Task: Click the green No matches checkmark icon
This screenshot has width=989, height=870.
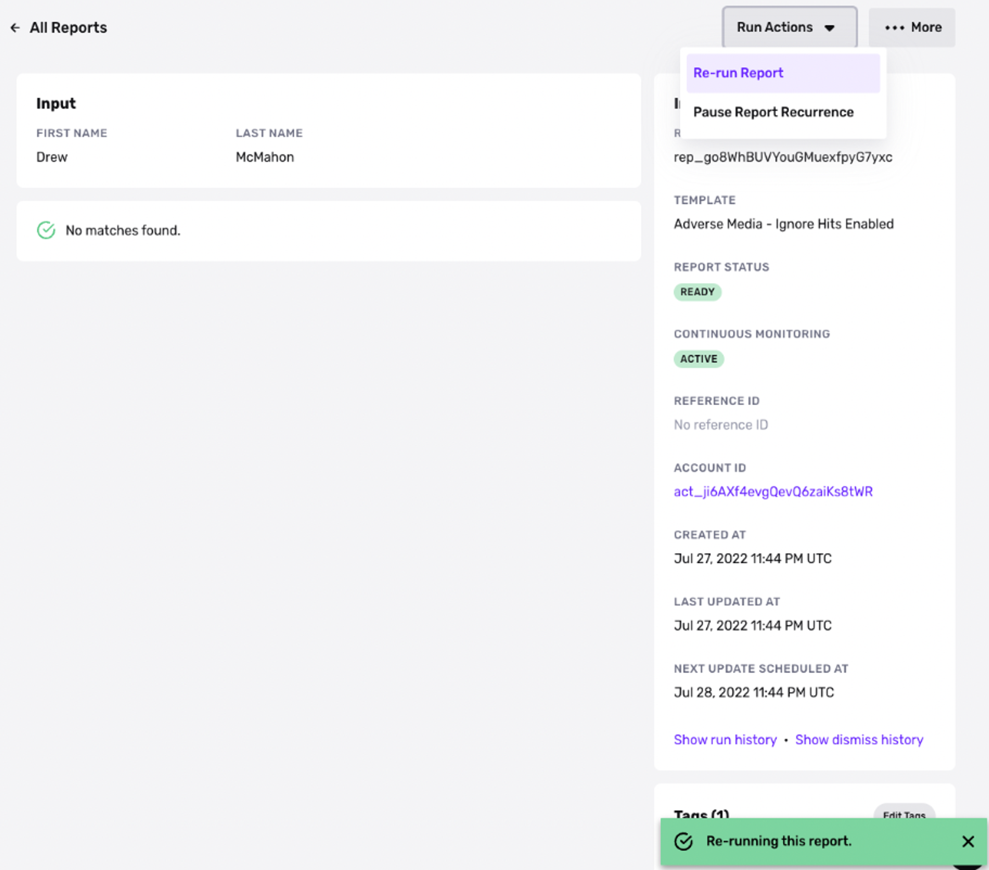Action: (46, 230)
